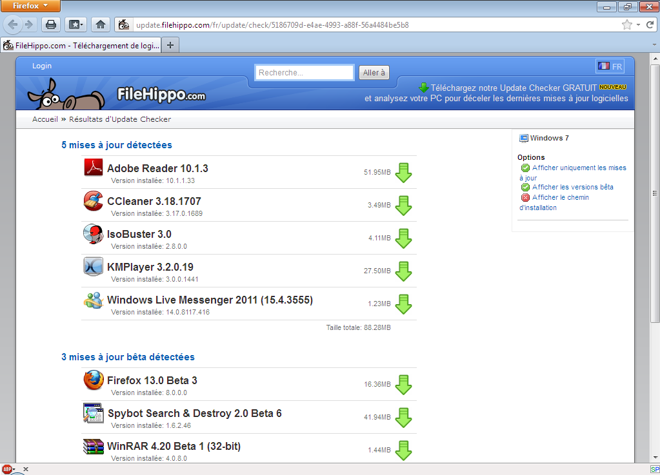
Task: Click the KMPlayer application icon
Action: coord(93,267)
